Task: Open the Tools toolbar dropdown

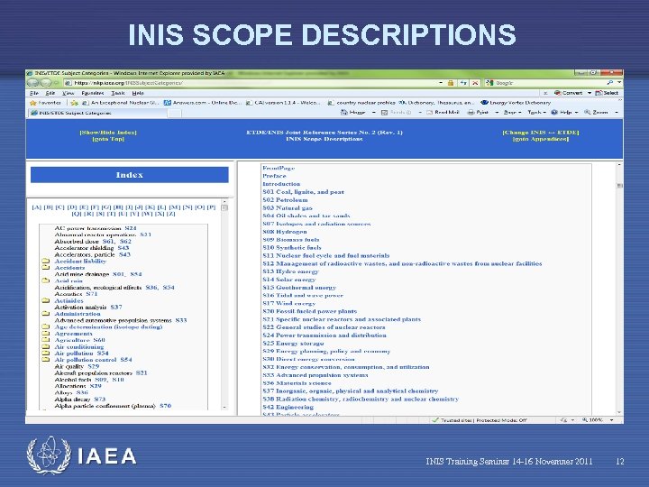Action: (537, 112)
